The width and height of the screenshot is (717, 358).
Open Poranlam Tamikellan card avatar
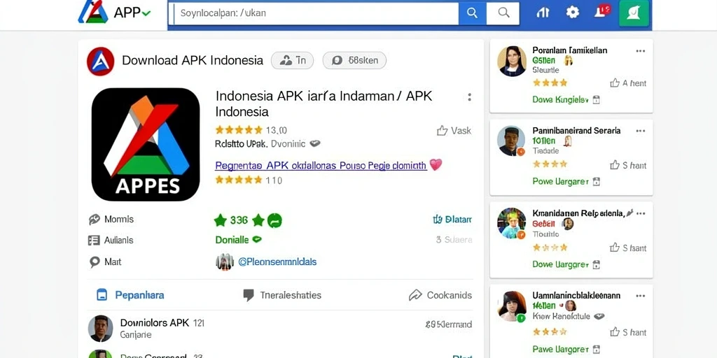[512, 62]
